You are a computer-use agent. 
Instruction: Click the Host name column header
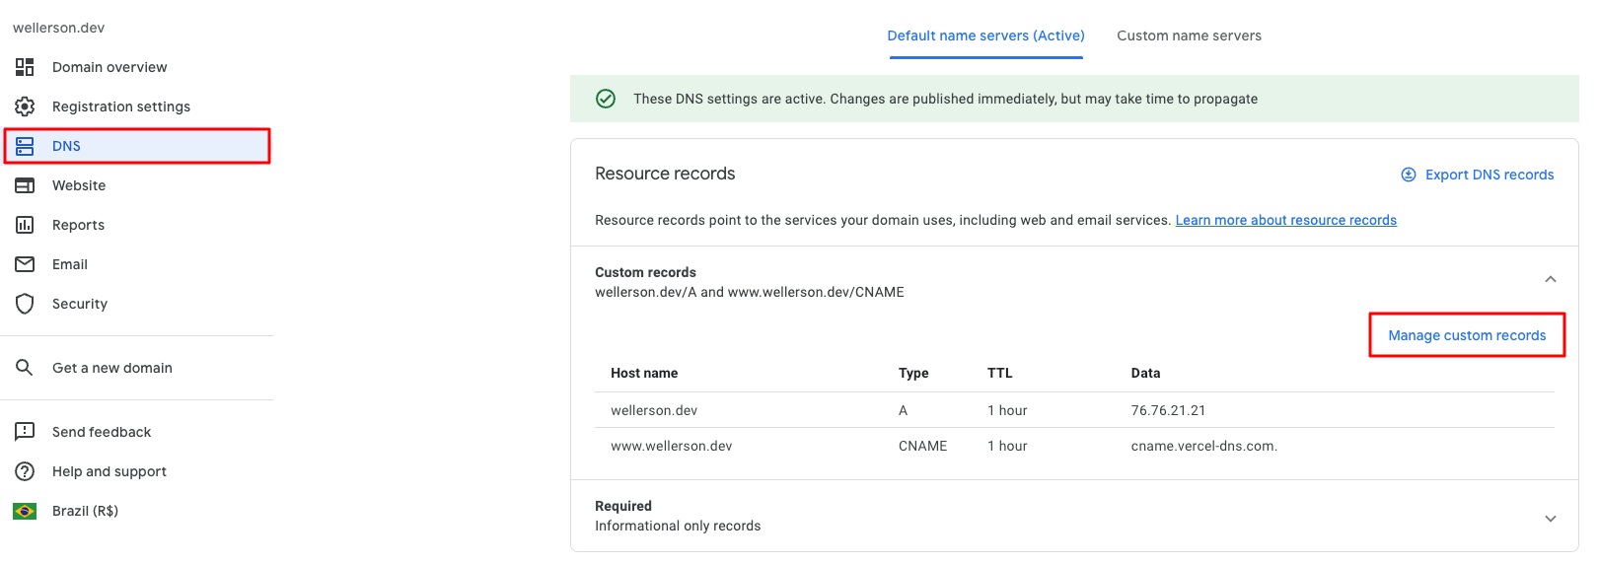(x=644, y=373)
